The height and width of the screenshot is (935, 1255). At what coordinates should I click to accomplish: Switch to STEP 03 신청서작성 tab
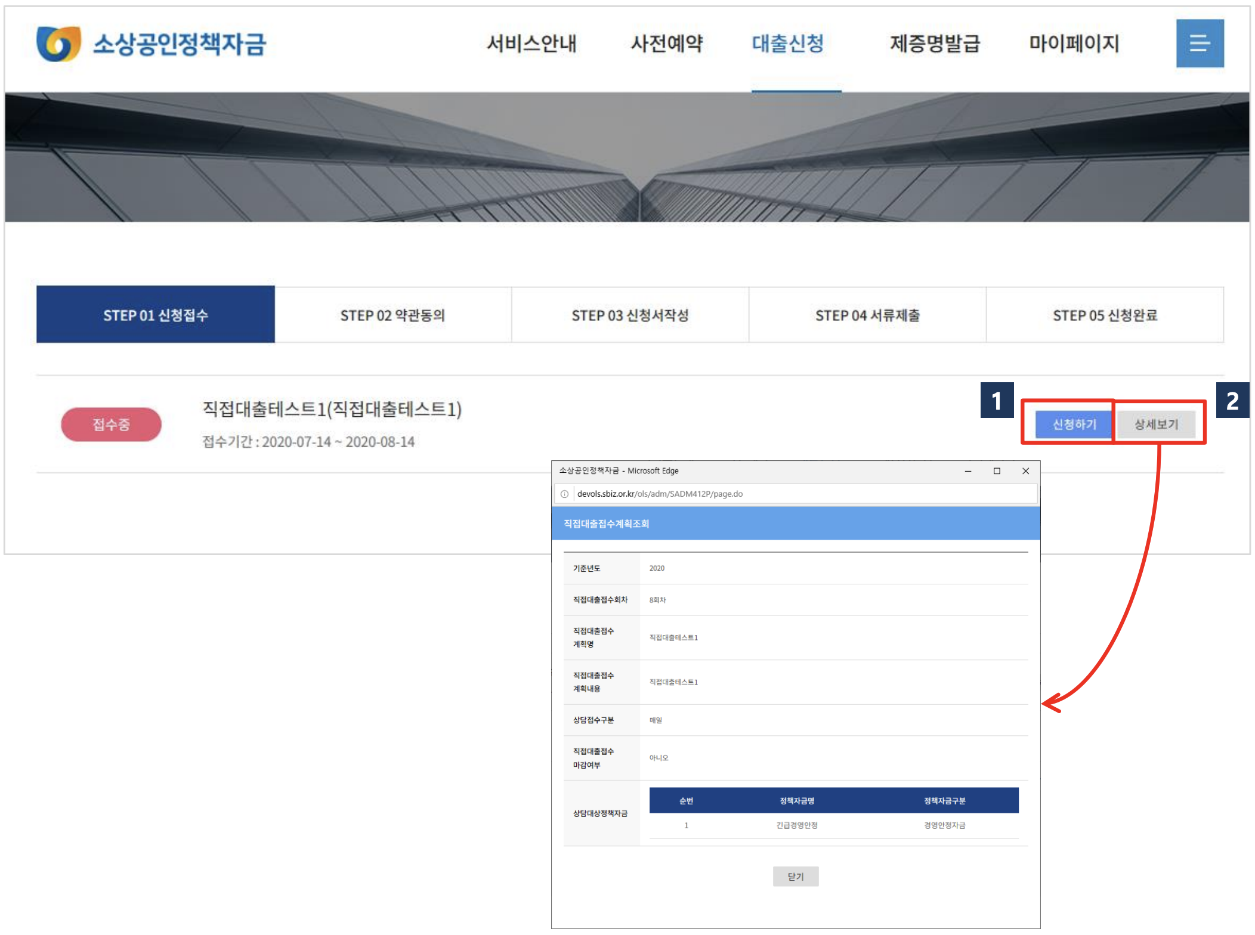point(630,315)
